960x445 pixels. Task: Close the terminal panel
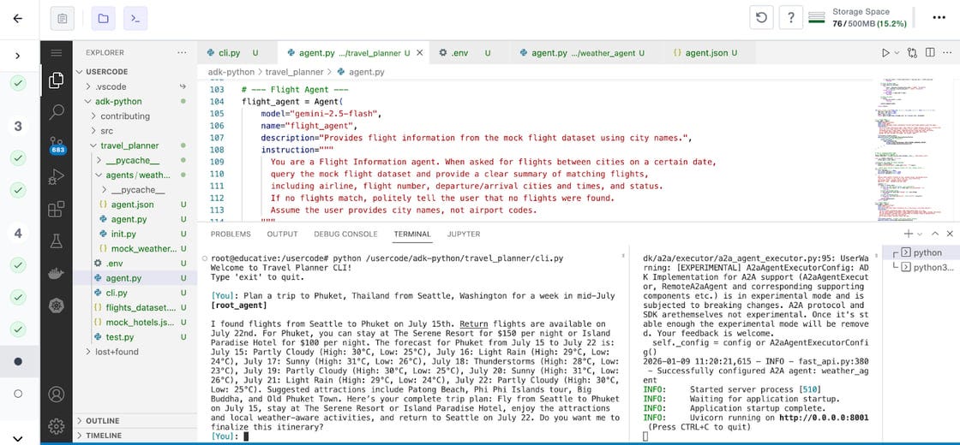[x=950, y=234]
